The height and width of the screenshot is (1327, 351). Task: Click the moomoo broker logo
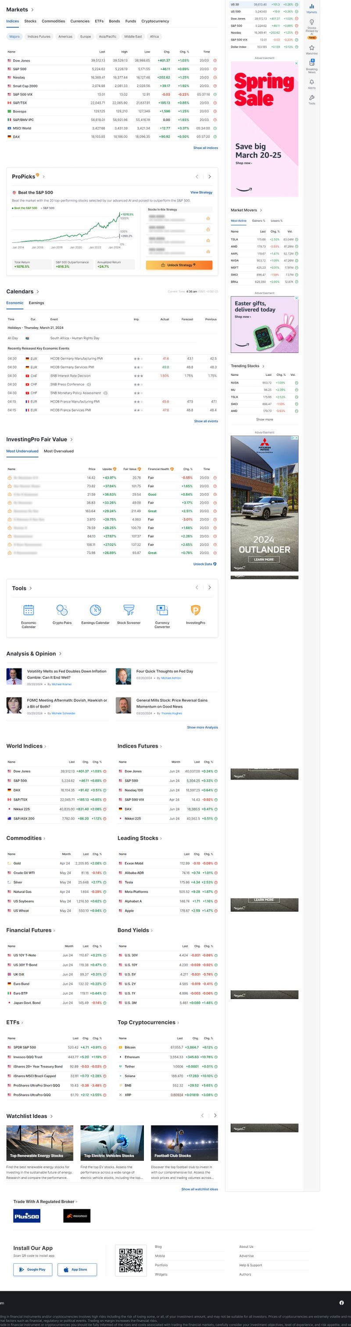[x=77, y=1216]
